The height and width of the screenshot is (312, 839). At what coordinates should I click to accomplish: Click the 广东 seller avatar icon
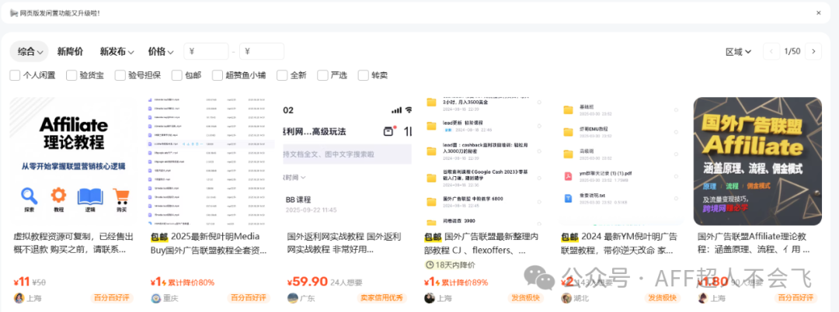point(293,298)
